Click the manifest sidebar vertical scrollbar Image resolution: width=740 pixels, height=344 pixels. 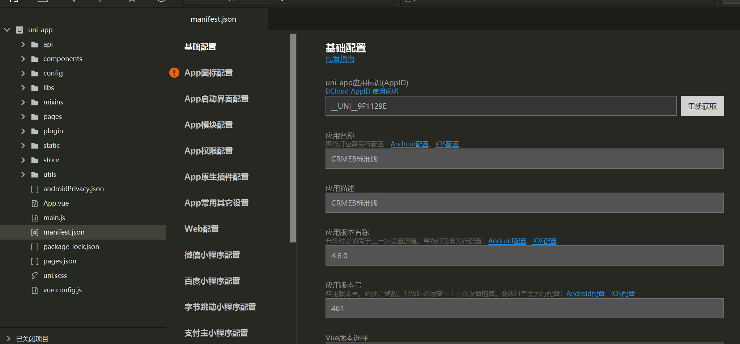pyautogui.click(x=293, y=138)
